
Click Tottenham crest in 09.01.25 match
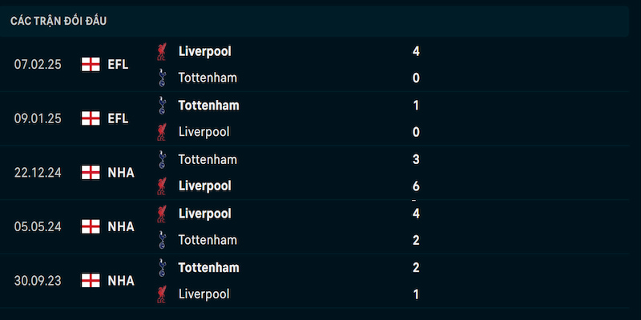[162, 106]
